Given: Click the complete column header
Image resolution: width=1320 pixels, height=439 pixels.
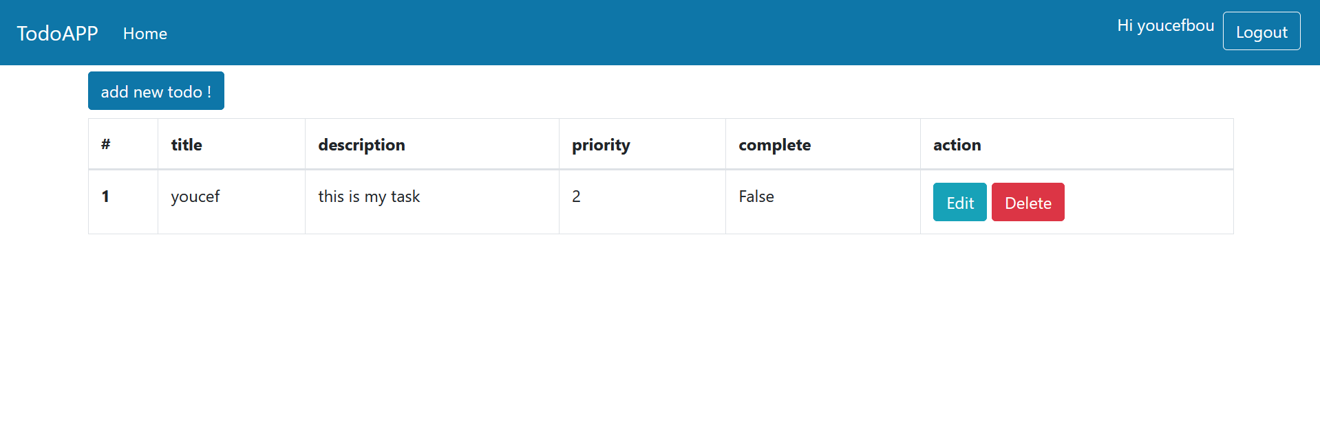Looking at the screenshot, I should (x=774, y=144).
